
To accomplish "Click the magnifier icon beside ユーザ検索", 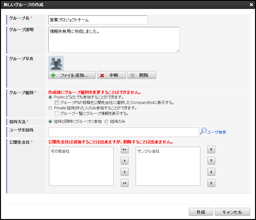I will click(x=203, y=131).
